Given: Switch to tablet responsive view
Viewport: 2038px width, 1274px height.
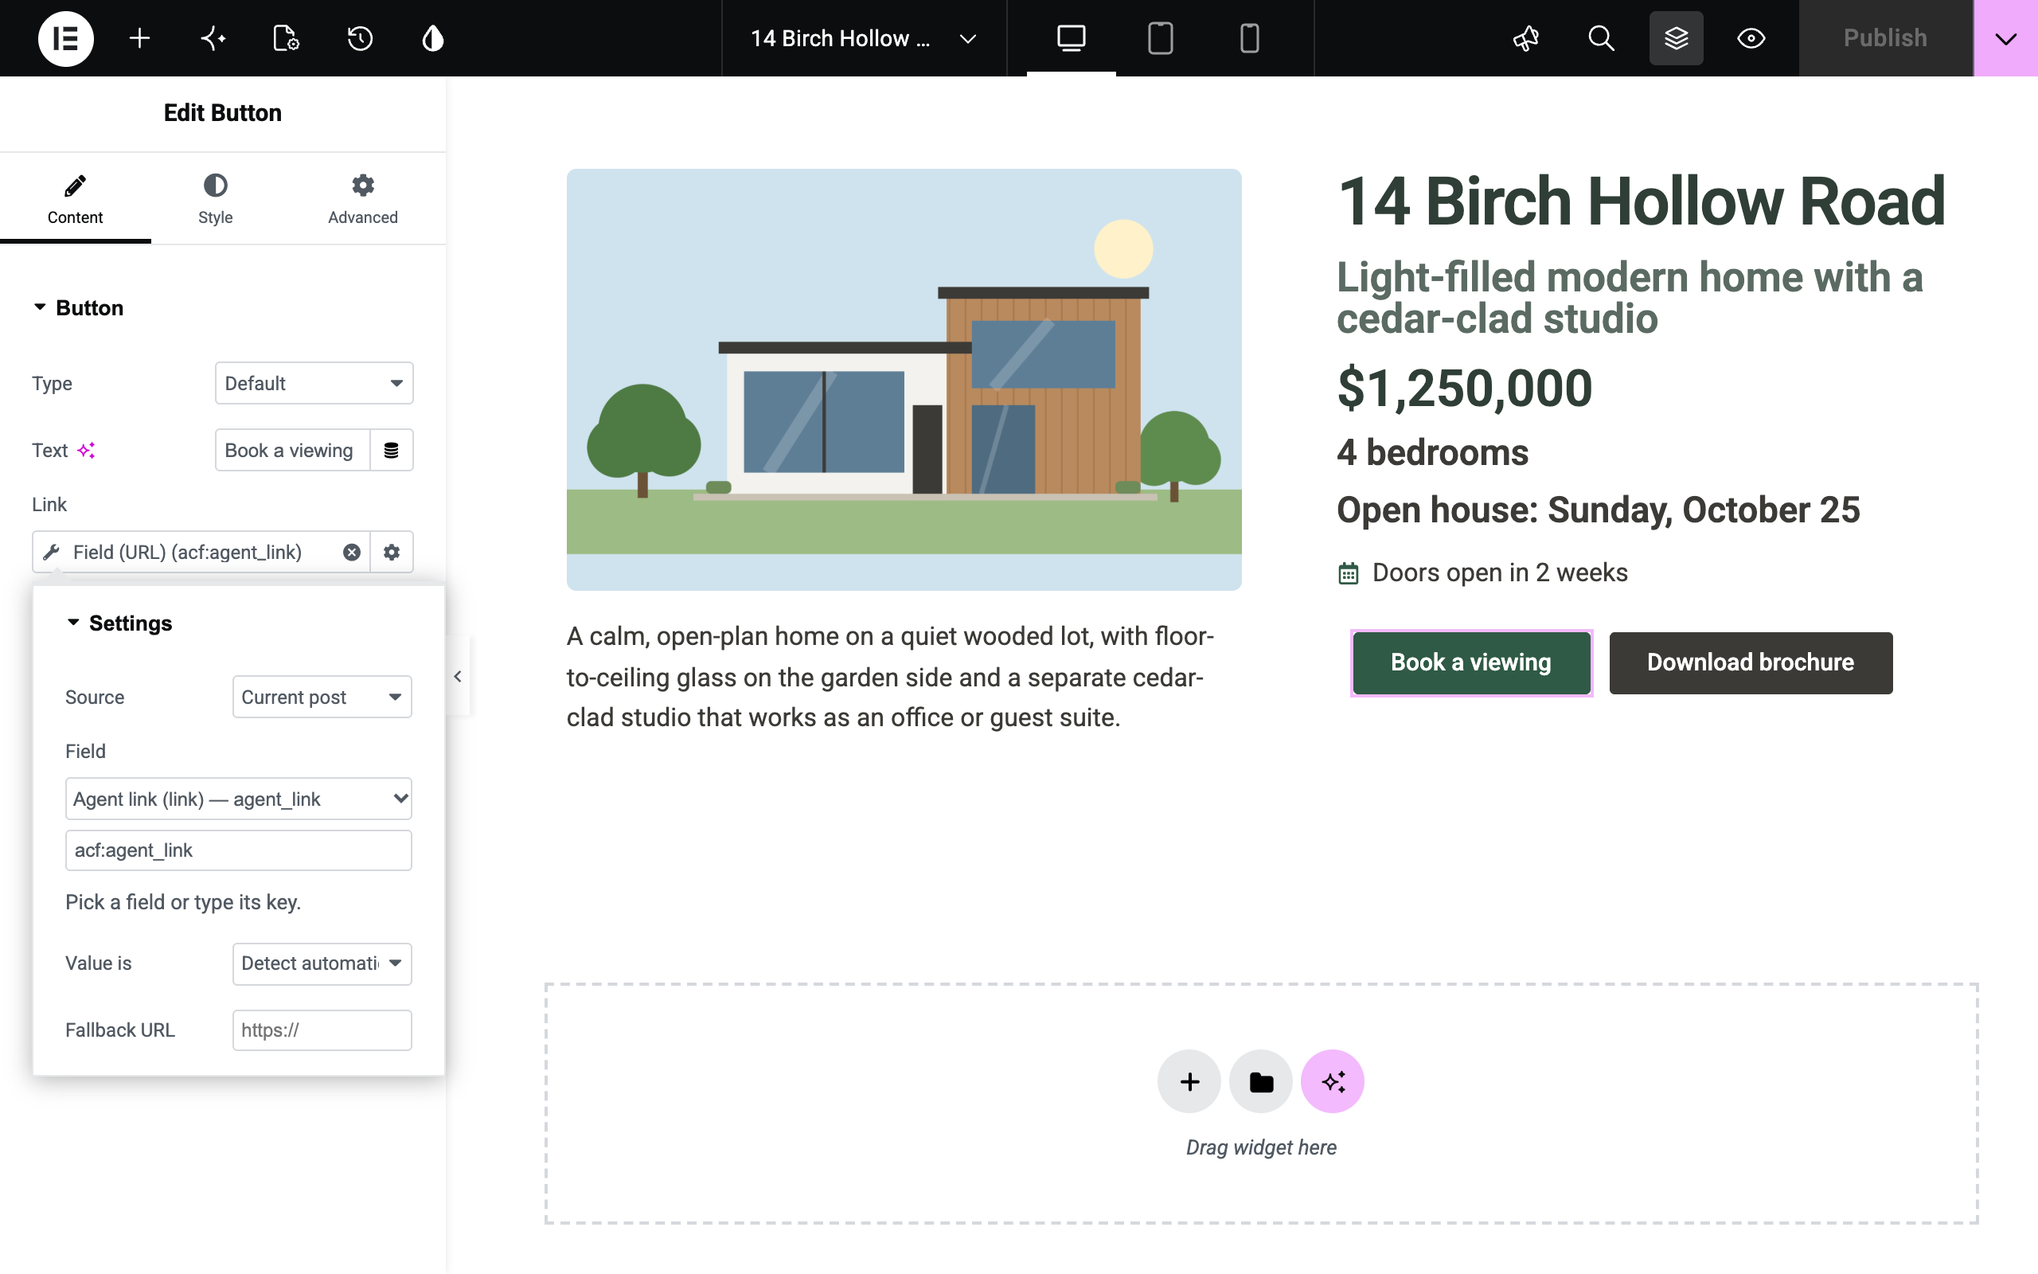Looking at the screenshot, I should [x=1161, y=38].
